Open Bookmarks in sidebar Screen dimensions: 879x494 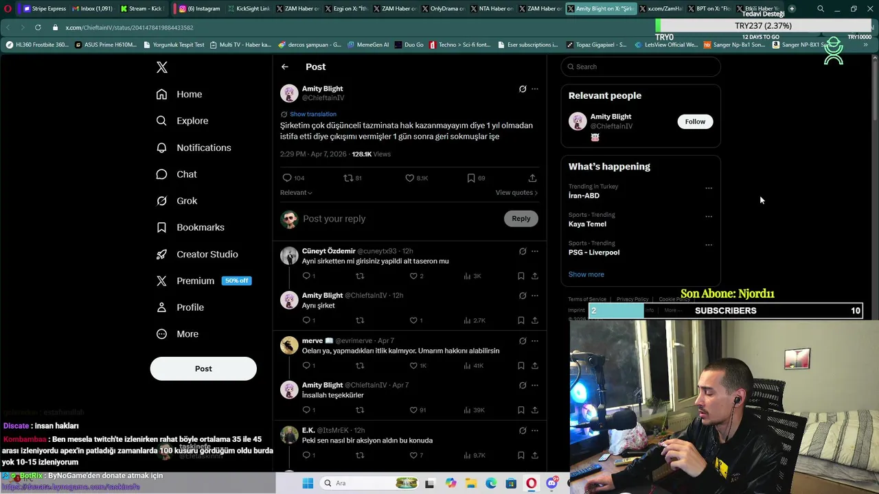190,227
